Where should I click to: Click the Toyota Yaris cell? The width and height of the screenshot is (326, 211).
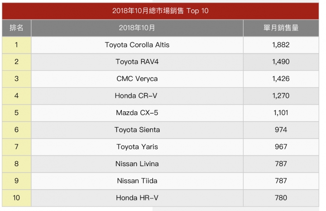tap(137, 147)
